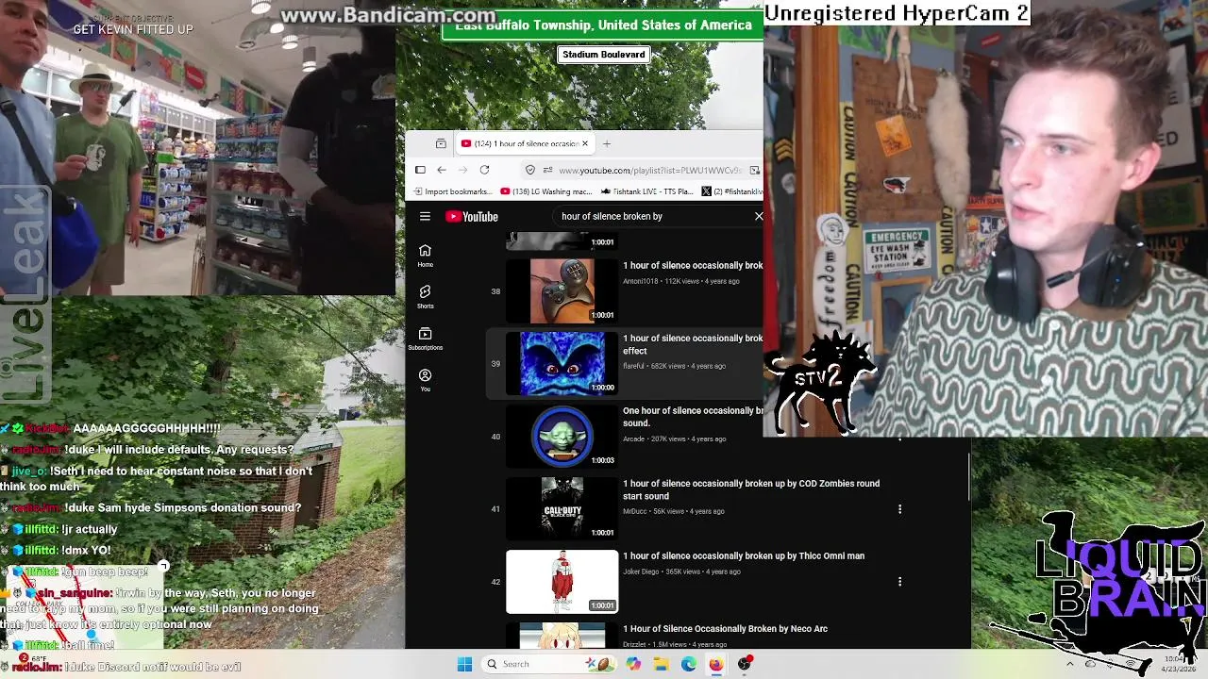Open more options for Thicc Omni man video

(899, 582)
